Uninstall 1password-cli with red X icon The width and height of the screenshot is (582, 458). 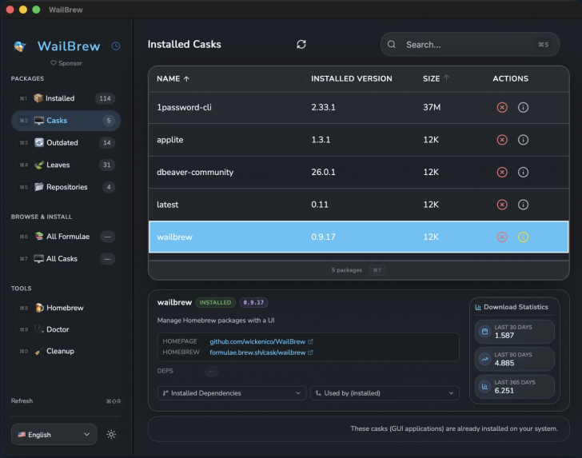502,107
